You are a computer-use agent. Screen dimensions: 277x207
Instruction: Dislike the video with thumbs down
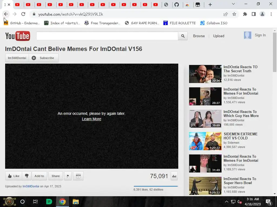click(x=27, y=176)
